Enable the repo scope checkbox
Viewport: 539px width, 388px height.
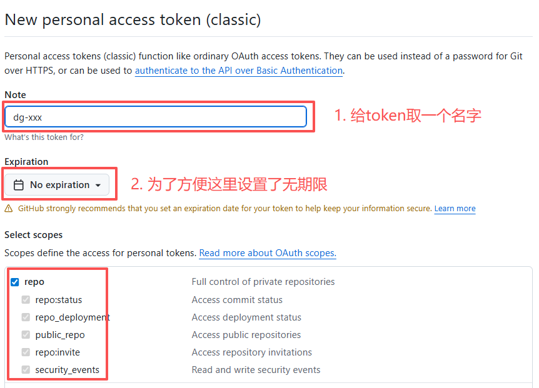click(14, 282)
